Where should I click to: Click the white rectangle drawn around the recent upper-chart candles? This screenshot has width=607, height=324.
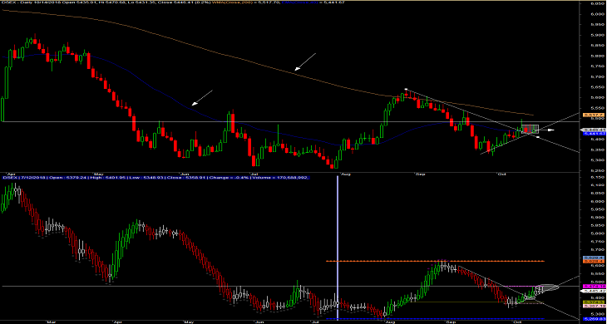[x=530, y=129]
